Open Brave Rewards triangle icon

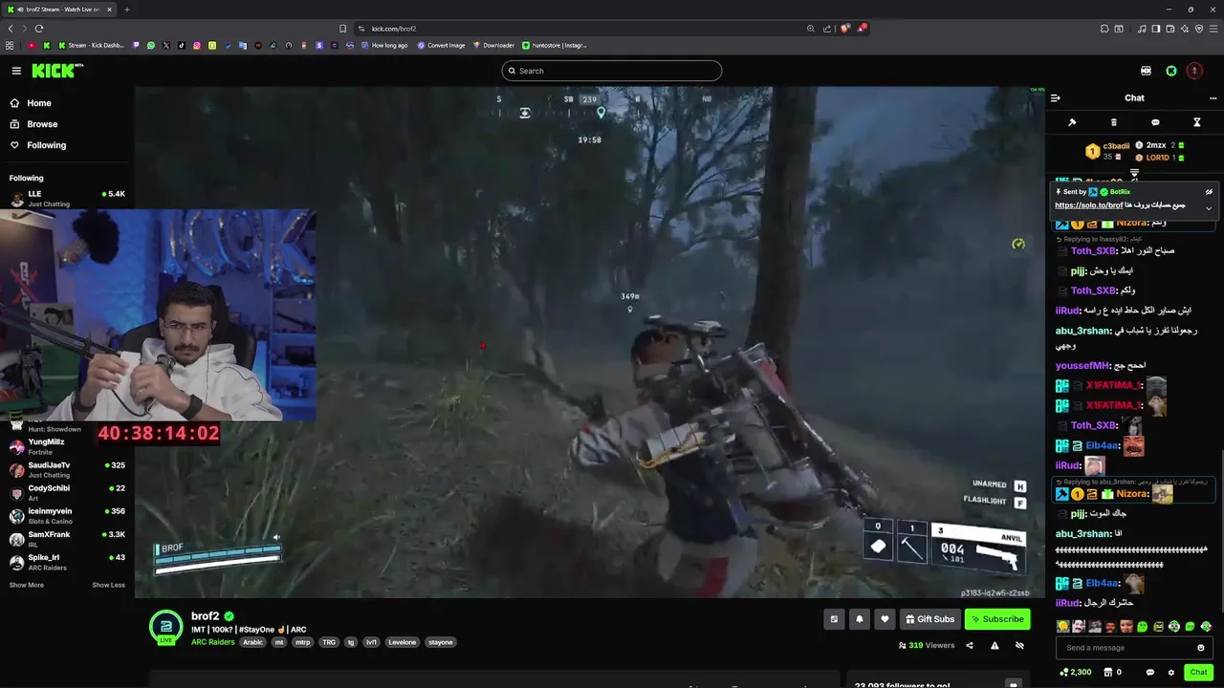pyautogui.click(x=862, y=29)
